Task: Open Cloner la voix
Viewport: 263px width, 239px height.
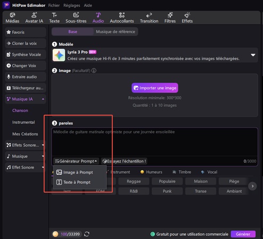Action: (x=26, y=44)
